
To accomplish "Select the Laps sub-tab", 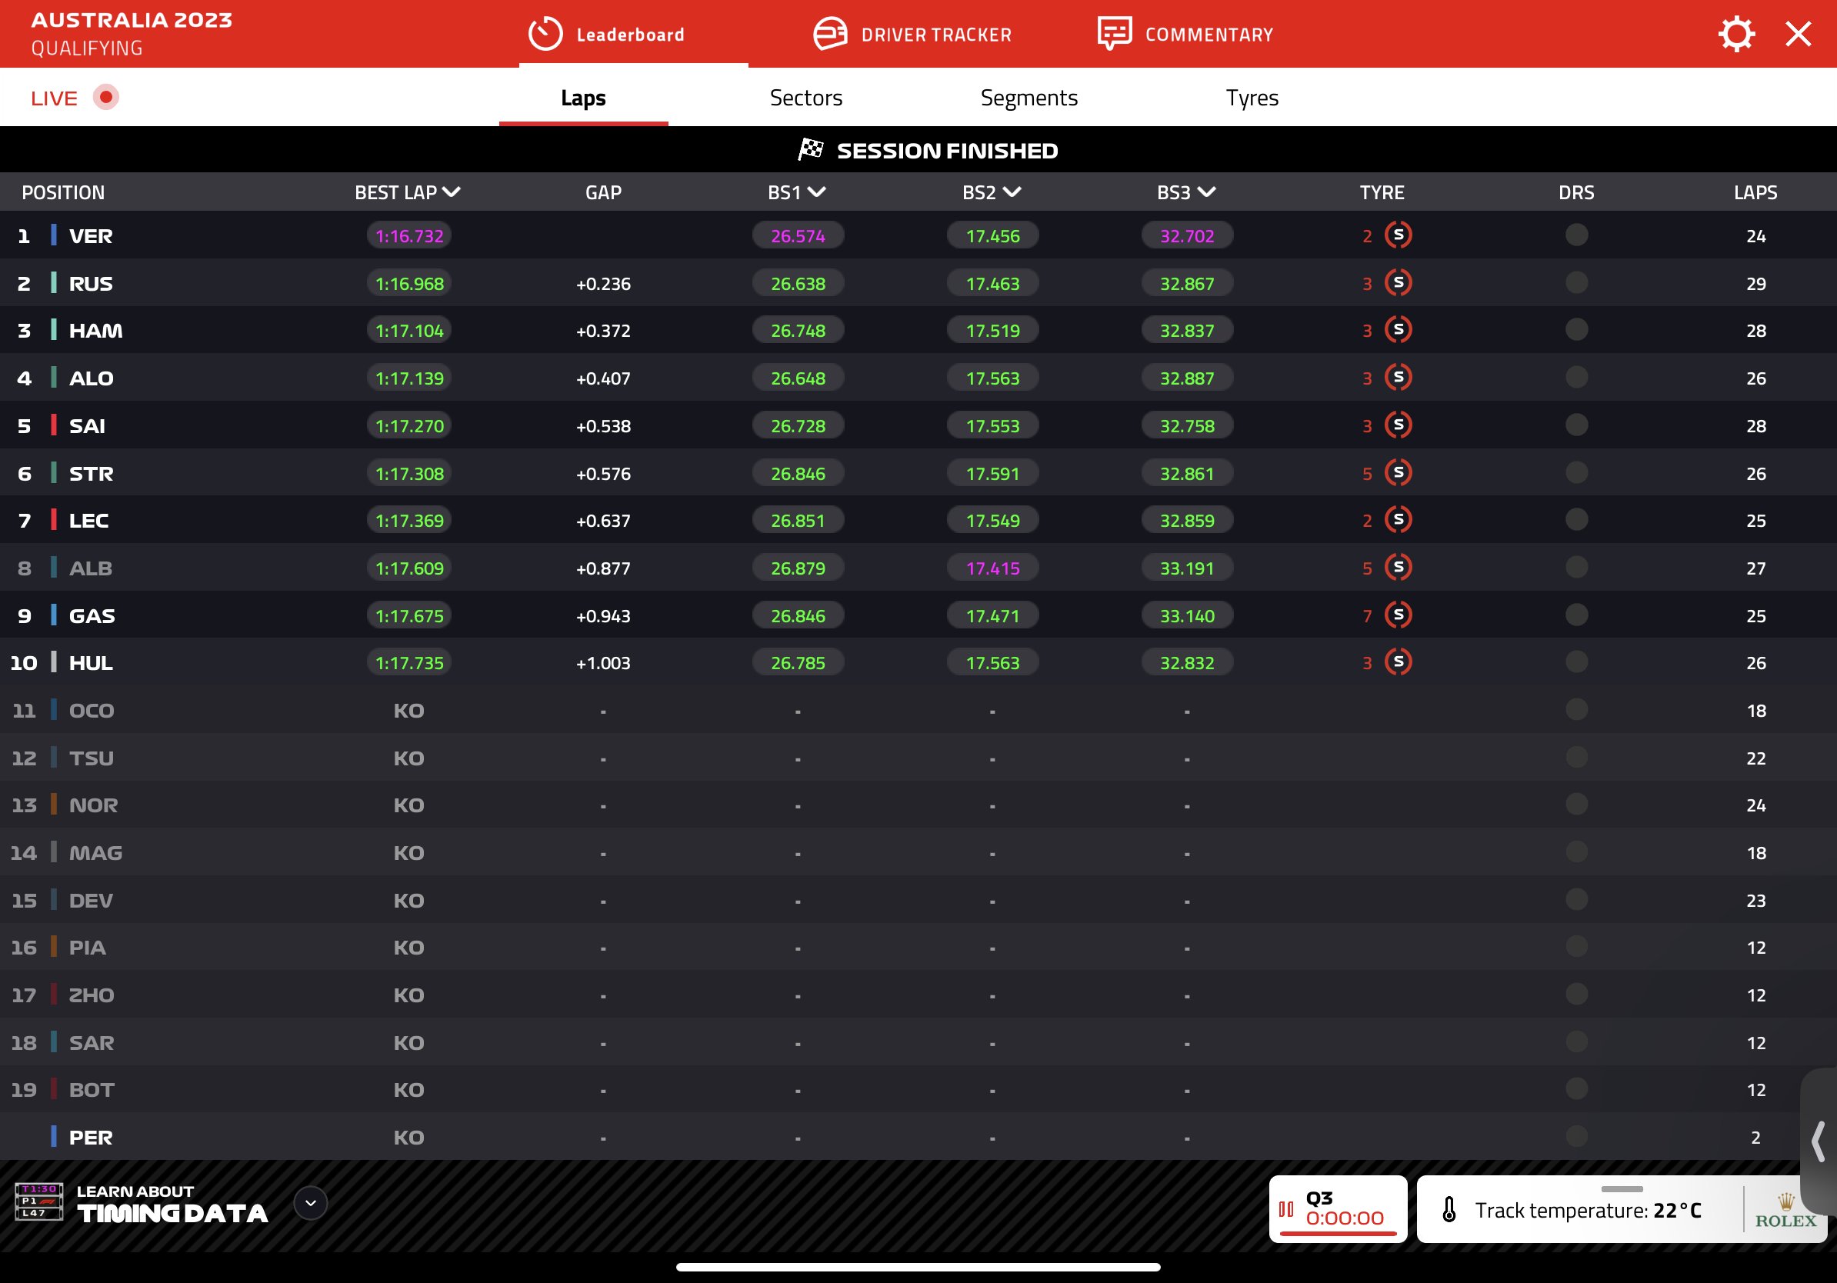I will point(583,98).
